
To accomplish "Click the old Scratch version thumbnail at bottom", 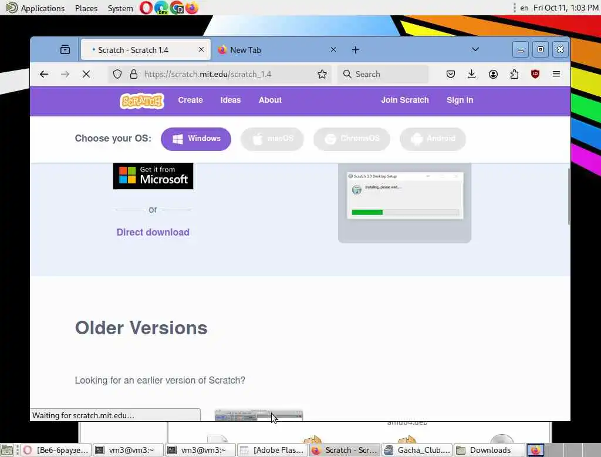I will (x=259, y=415).
